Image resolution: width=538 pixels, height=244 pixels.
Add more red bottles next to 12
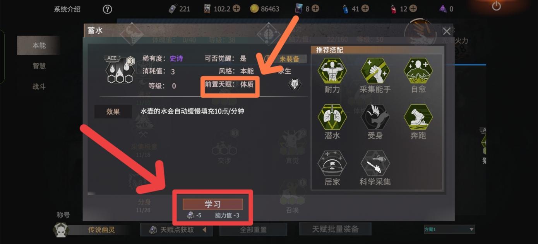click(413, 8)
